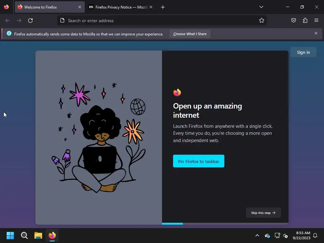Click the illustration of person with laptop
Viewport: 324px width, 243px height.
pos(99,137)
